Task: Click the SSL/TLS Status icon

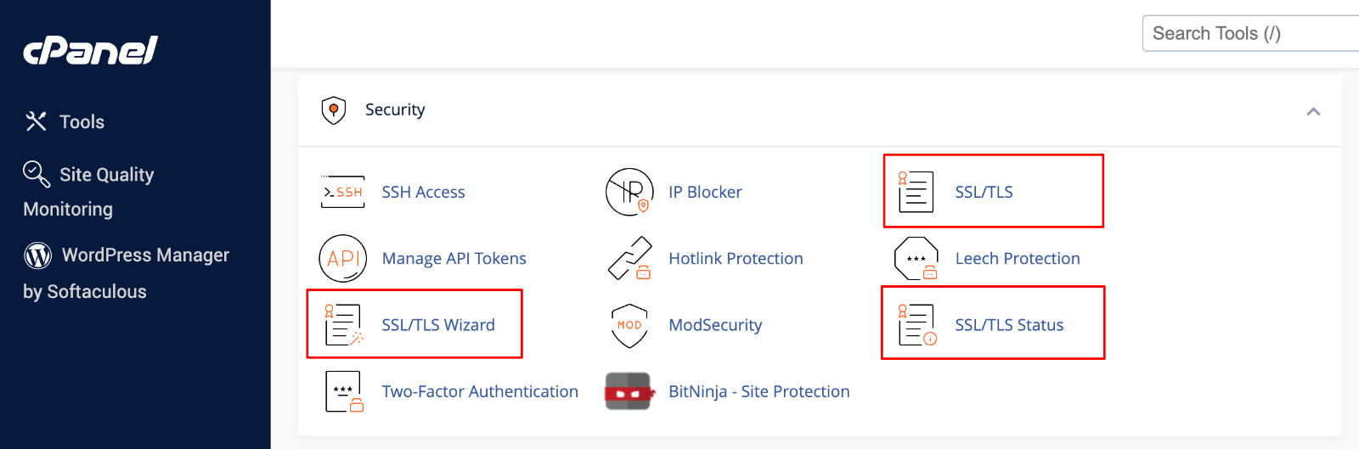Action: (x=916, y=325)
